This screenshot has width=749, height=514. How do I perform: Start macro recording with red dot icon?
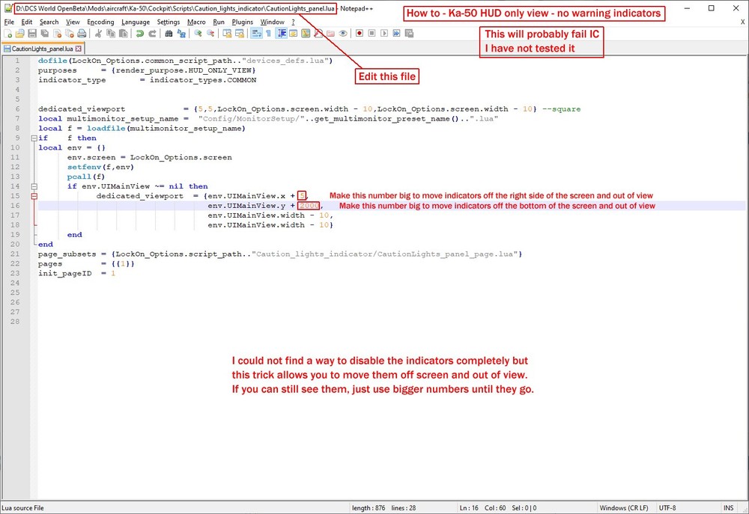360,34
